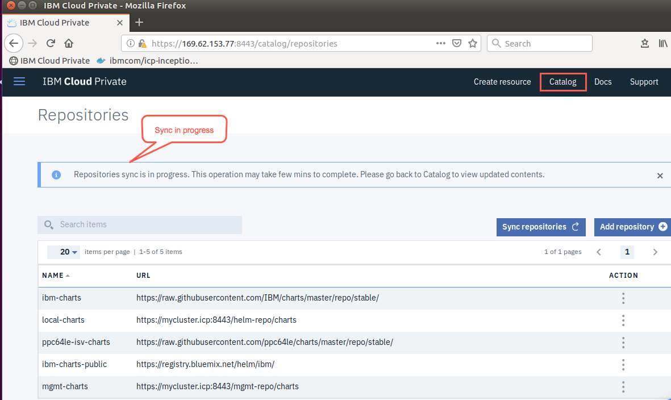
Task: Click Add repository button
Action: 632,227
